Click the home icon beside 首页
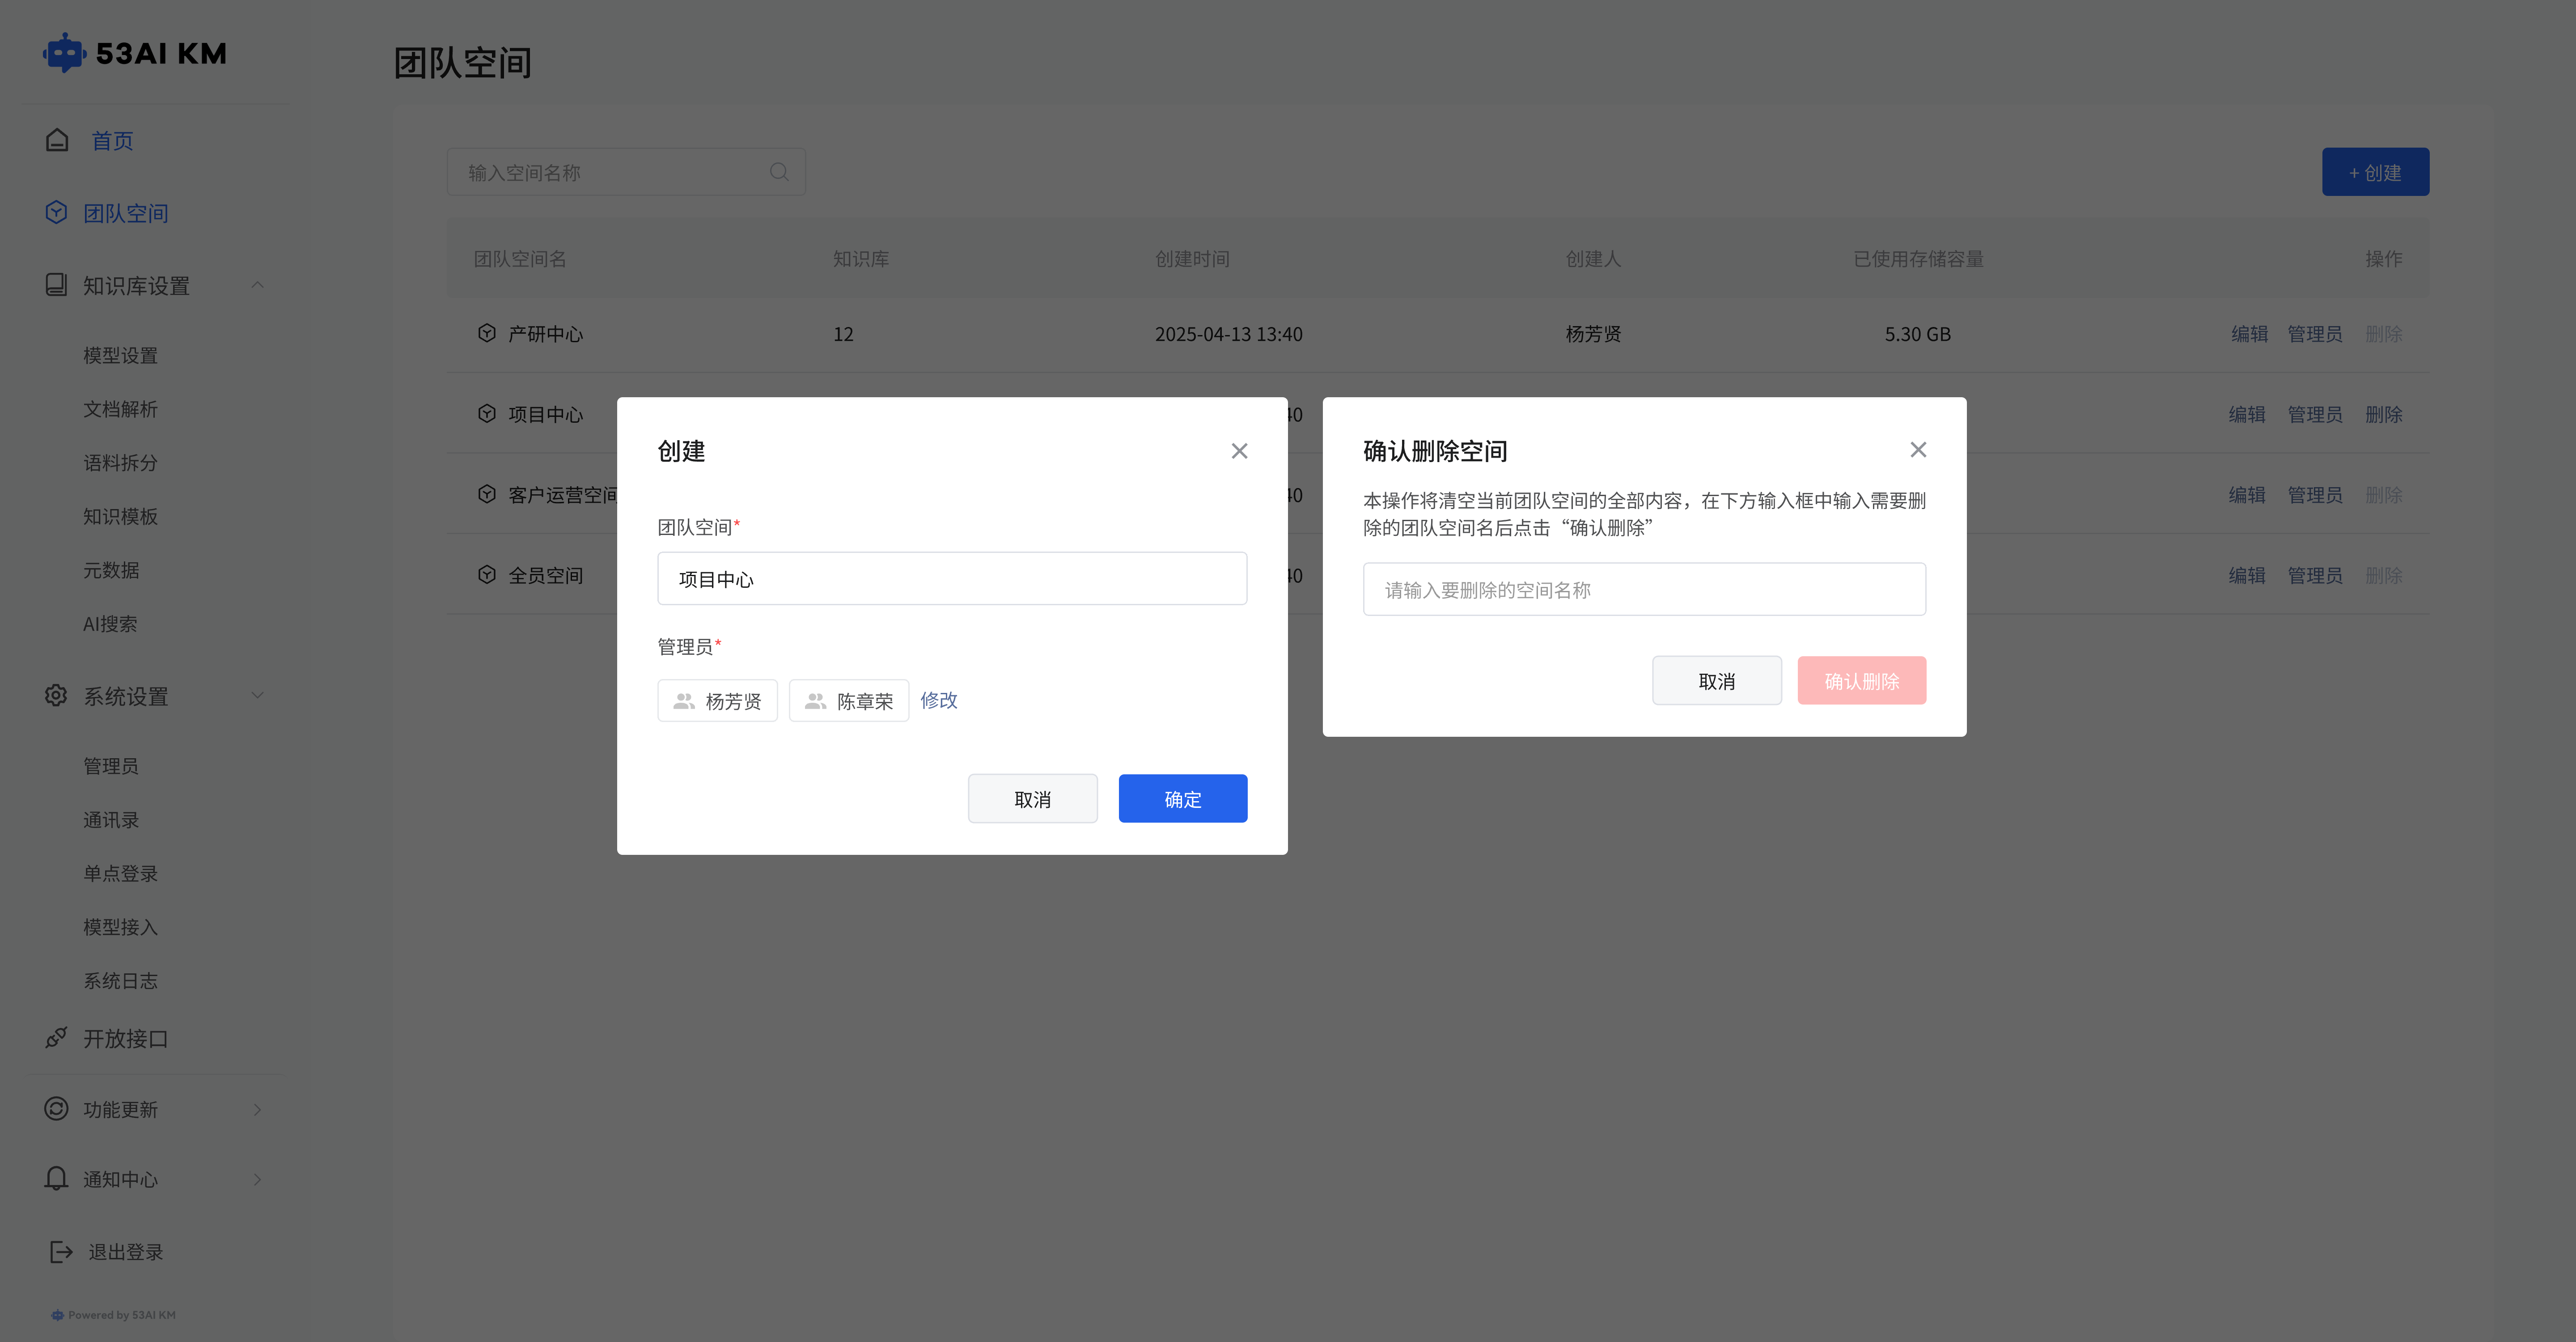Viewport: 2576px width, 1342px height. 57,140
